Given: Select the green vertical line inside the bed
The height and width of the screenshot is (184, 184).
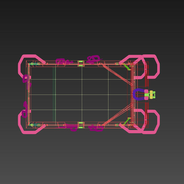Looking at the screenshot, I should click(x=53, y=94).
